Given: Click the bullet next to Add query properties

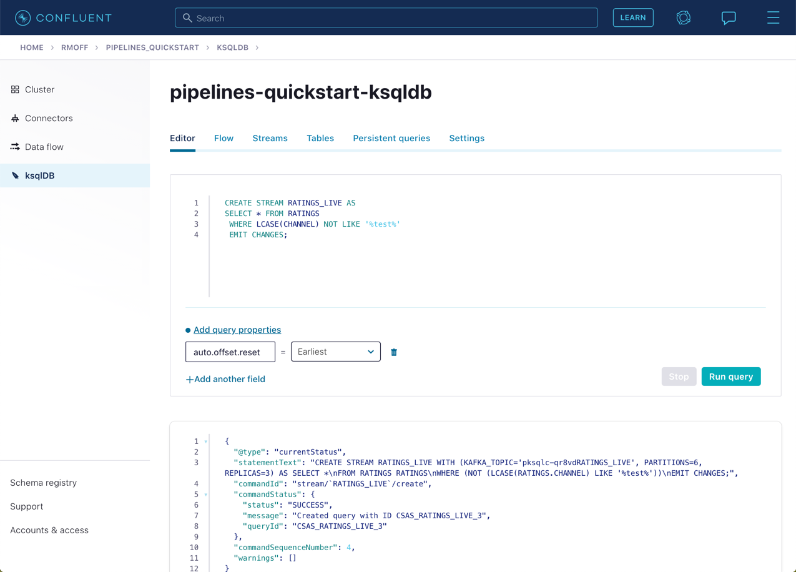Looking at the screenshot, I should tap(188, 330).
